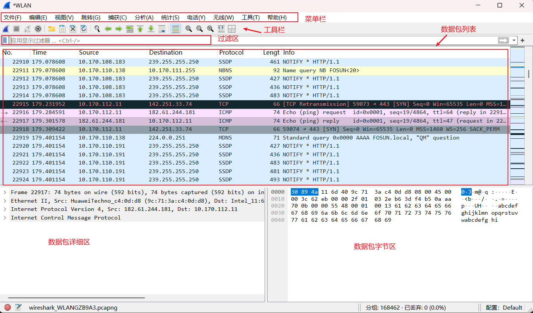Viewport: 533px width, 313px height.
Task: Open capture options gear icon
Action: pos(38,29)
